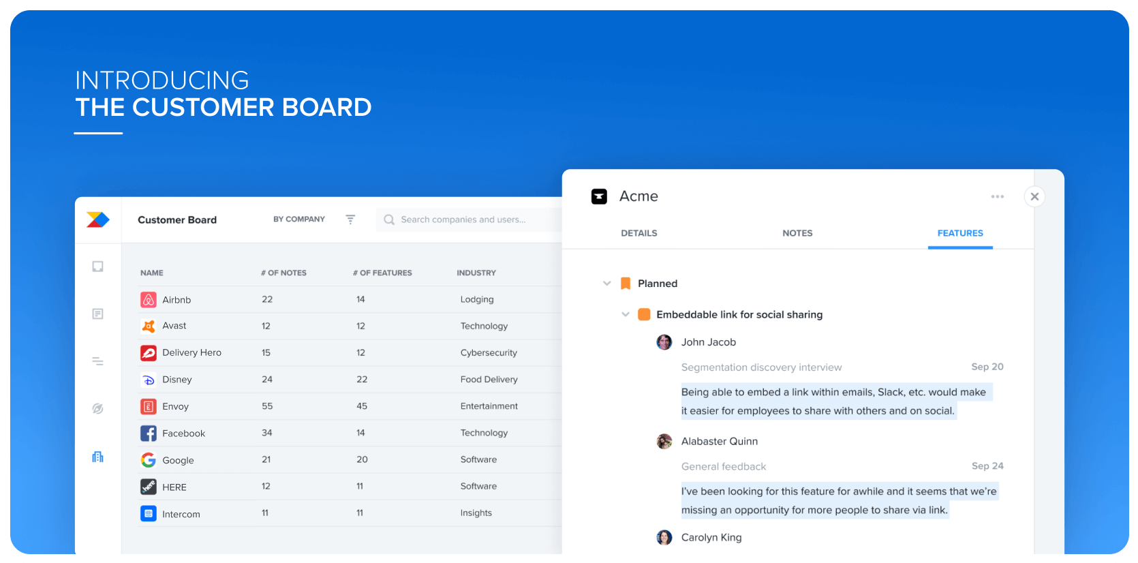Click the Delivery Hero company logo
Viewport: 1138px width, 563px height.
(149, 353)
